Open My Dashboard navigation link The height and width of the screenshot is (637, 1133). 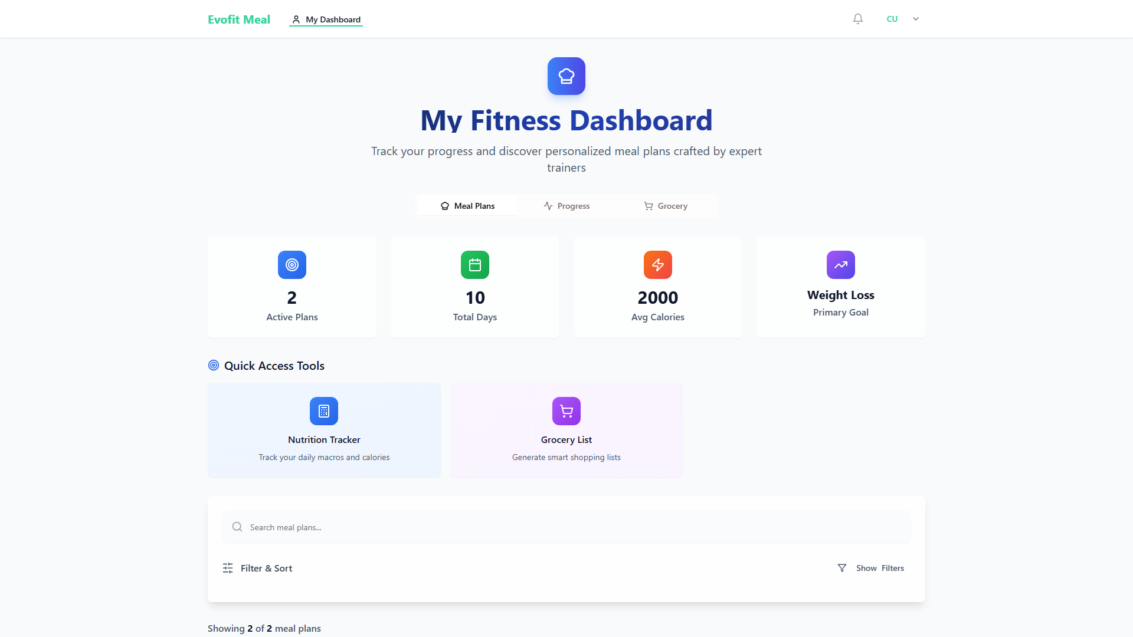[326, 19]
